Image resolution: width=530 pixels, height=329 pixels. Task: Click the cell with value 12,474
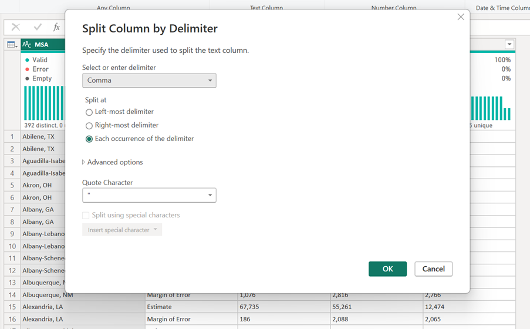pos(469,307)
